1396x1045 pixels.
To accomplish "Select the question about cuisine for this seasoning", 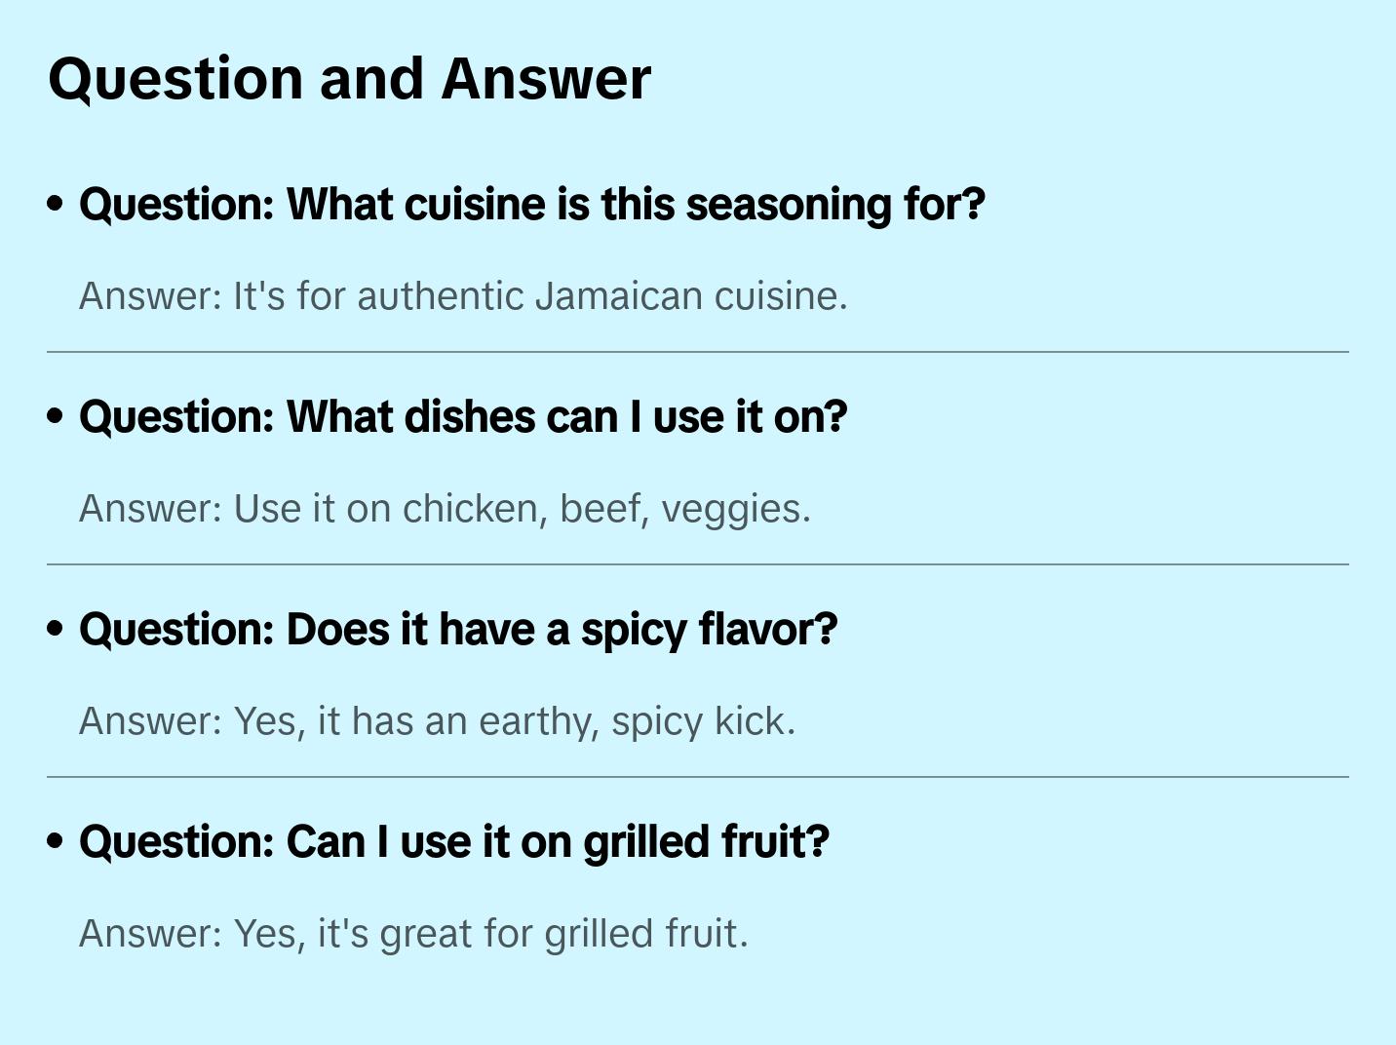I will point(532,205).
